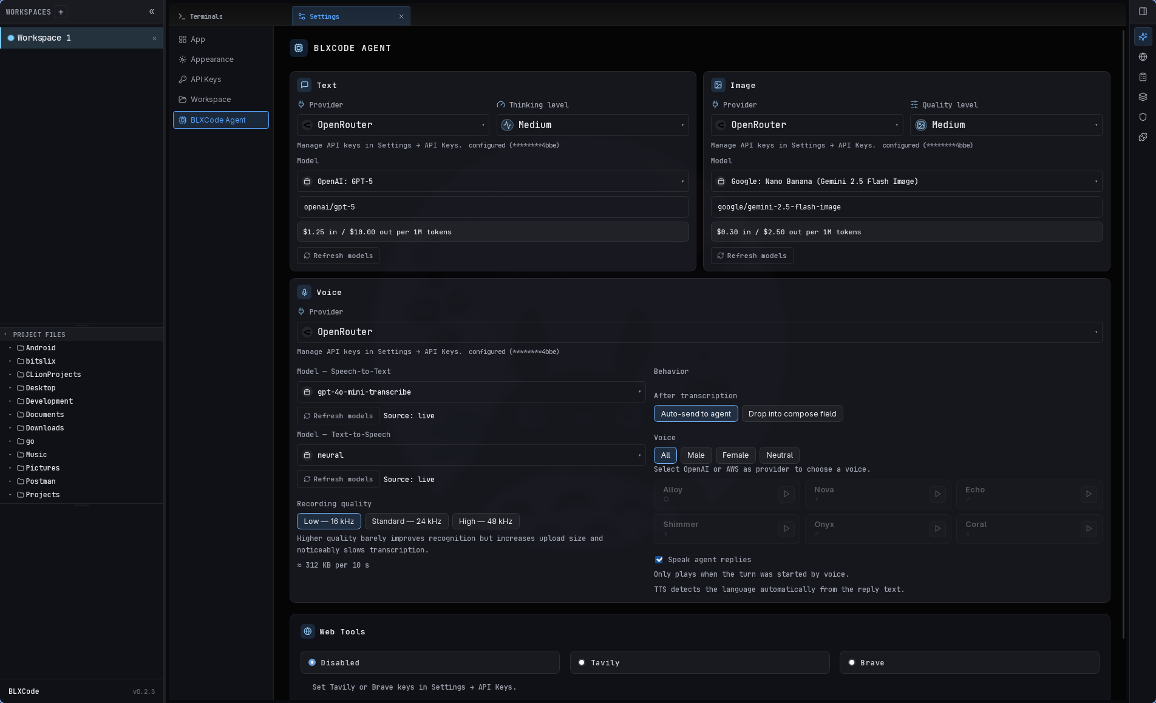Image resolution: width=1156 pixels, height=703 pixels.
Task: Switch to the Terminals tab
Action: pos(206,16)
